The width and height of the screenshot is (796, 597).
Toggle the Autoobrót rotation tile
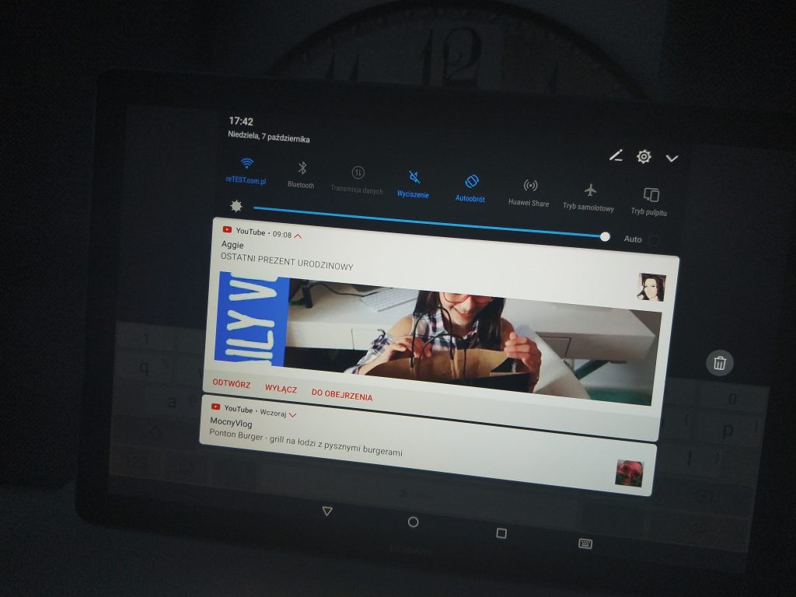471,182
